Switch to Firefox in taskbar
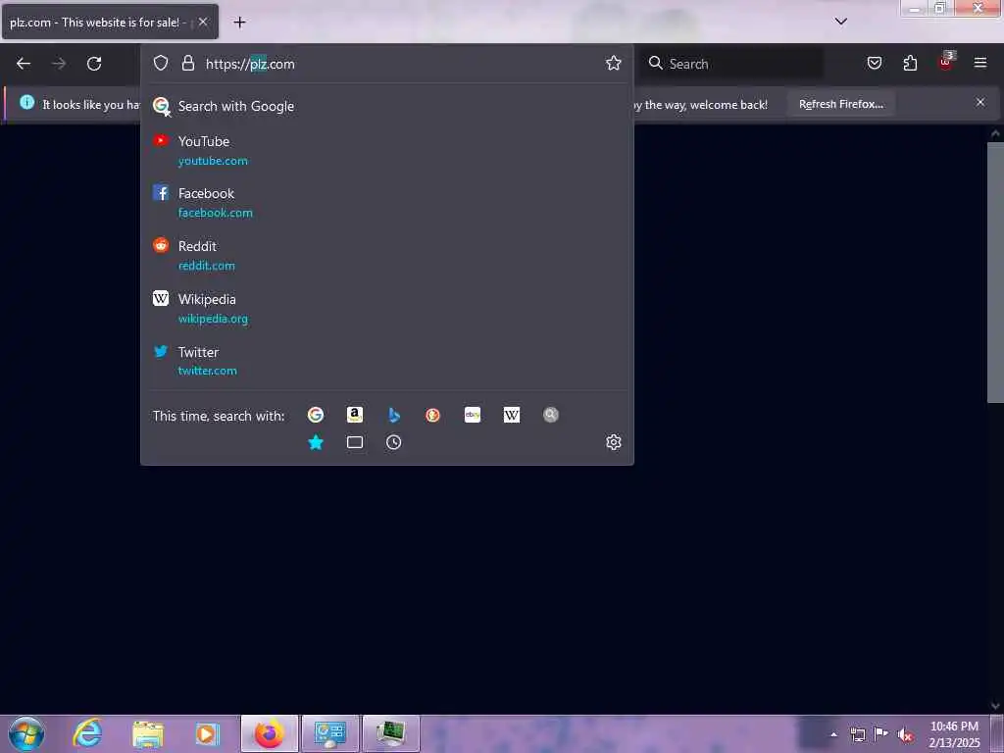1004x753 pixels. (x=270, y=733)
